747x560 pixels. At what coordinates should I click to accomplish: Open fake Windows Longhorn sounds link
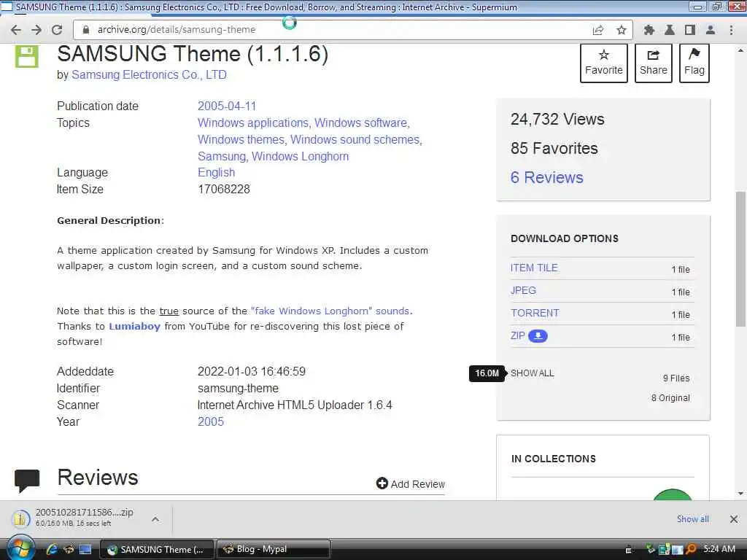[x=330, y=311]
